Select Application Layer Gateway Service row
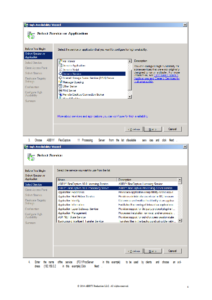 click(x=117, y=209)
